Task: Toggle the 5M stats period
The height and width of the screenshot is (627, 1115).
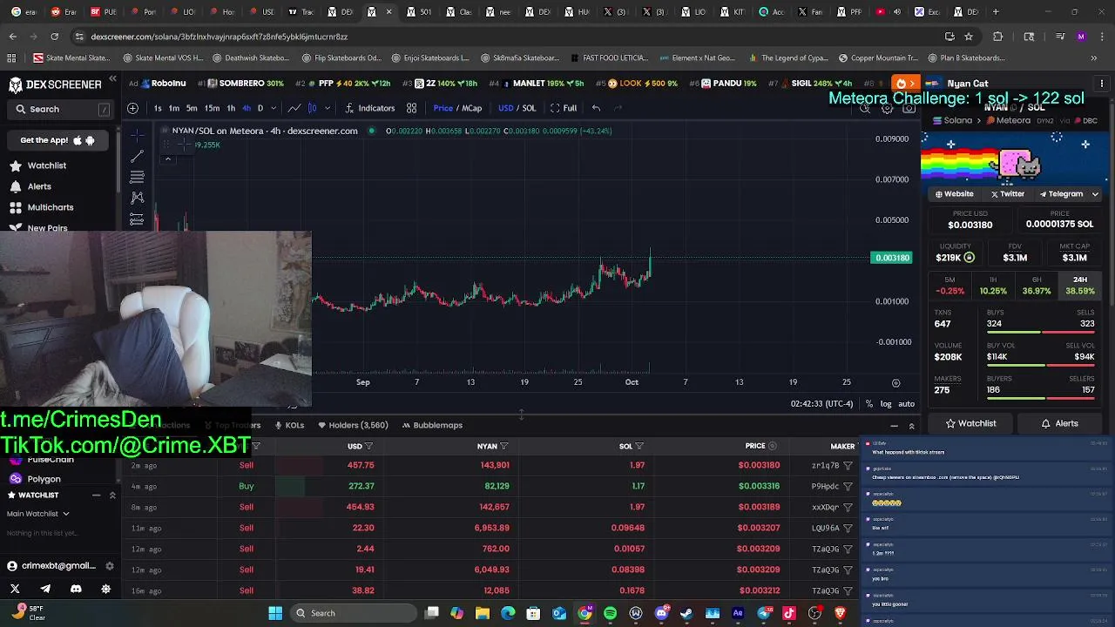Action: 949,286
